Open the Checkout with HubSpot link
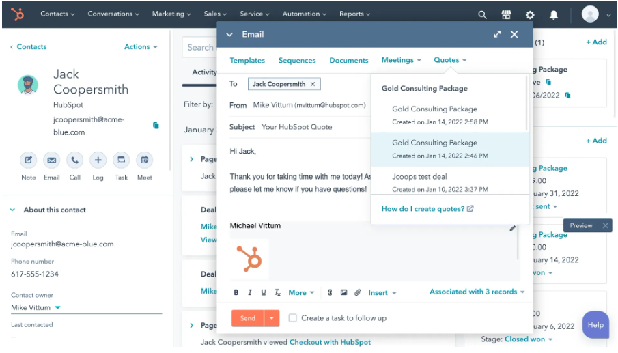This screenshot has width=618, height=353. [x=330, y=342]
